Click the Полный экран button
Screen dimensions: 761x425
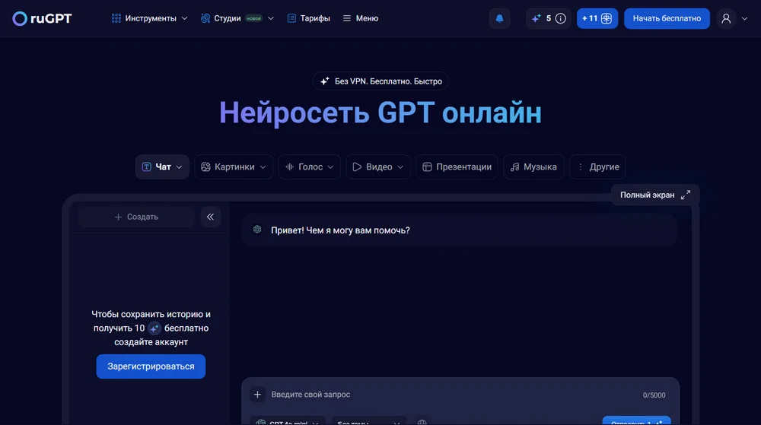655,195
